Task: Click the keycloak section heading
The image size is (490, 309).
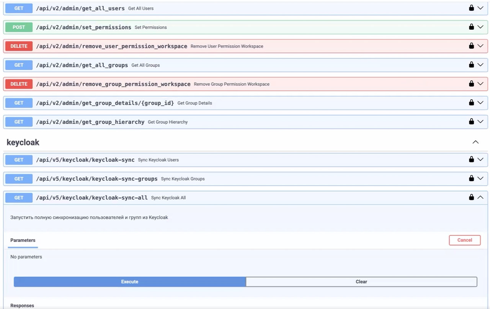Action: pyautogui.click(x=23, y=142)
